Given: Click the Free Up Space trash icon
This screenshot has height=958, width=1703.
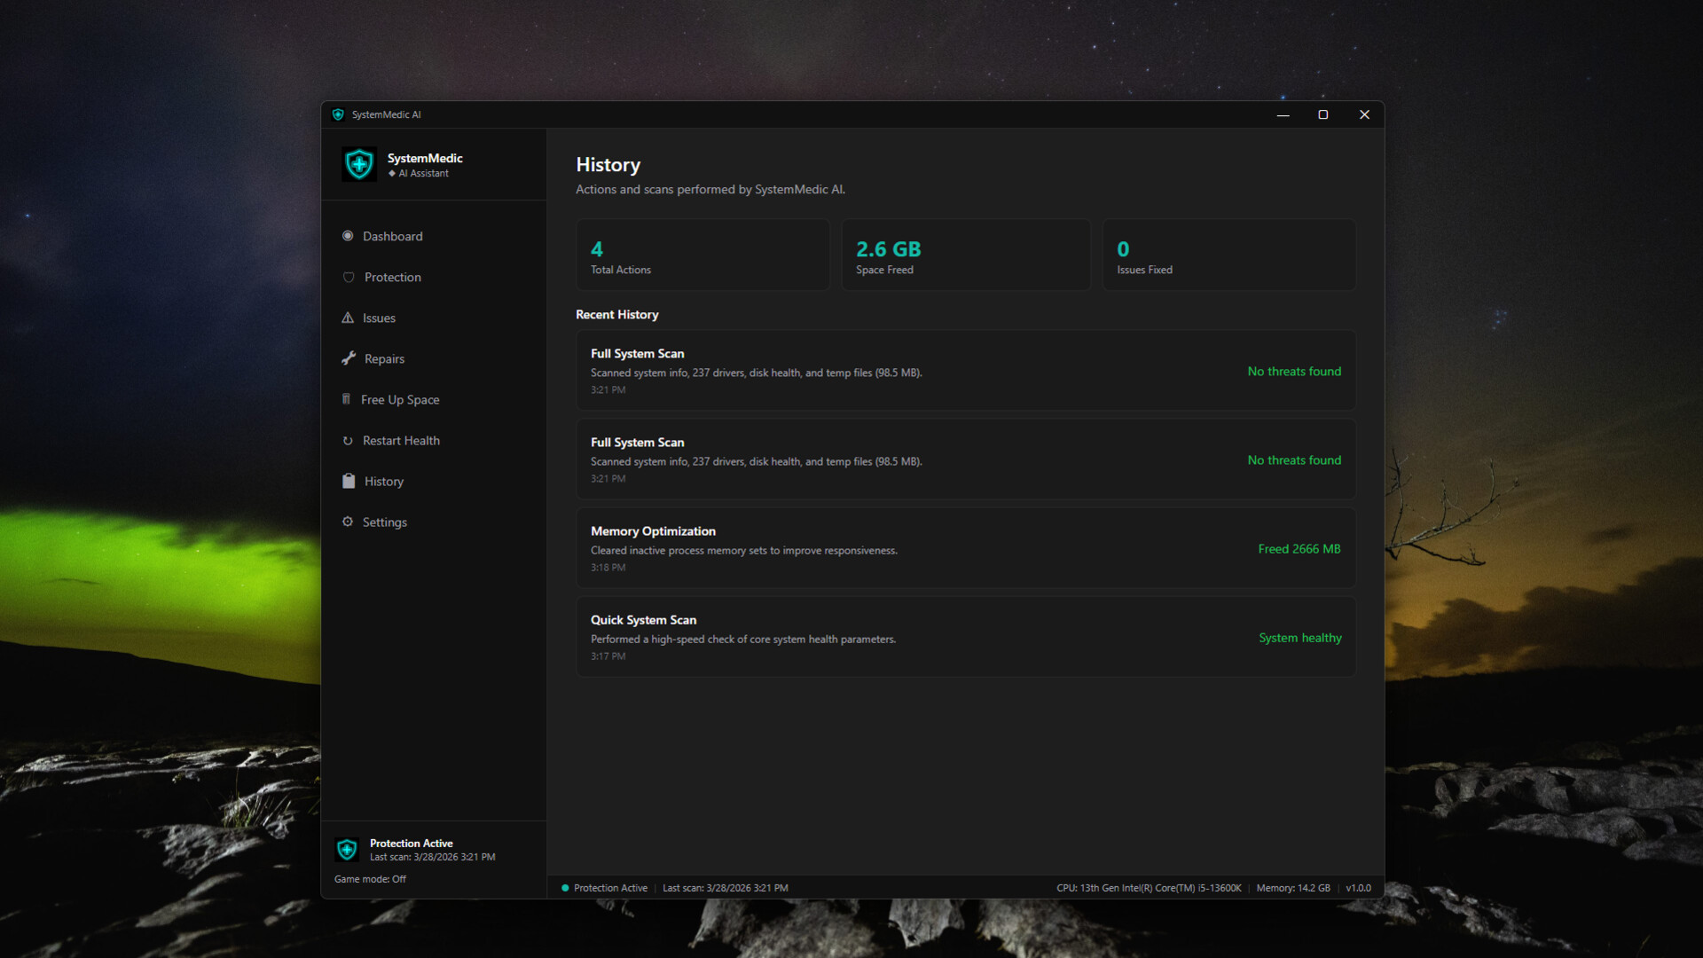Looking at the screenshot, I should [x=346, y=399].
